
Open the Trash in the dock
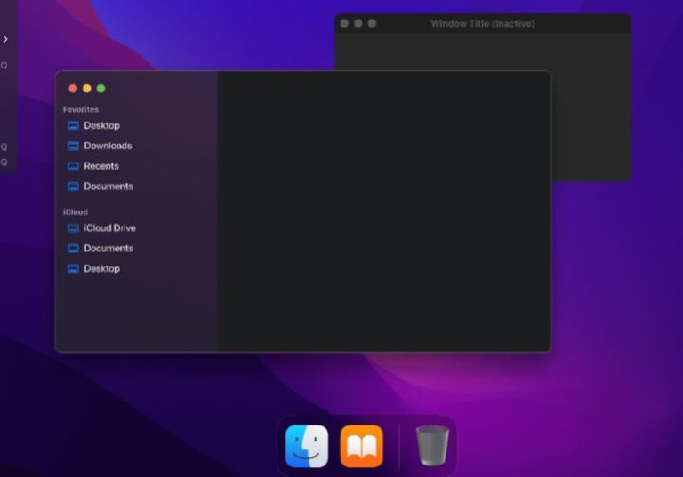pyautogui.click(x=432, y=445)
